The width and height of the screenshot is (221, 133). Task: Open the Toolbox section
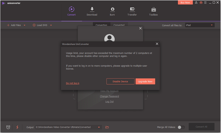(153, 11)
